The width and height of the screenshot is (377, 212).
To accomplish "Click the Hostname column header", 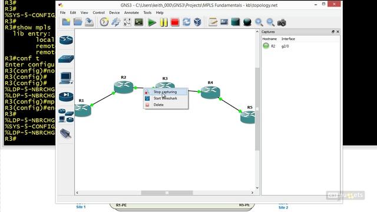I will (x=269, y=39).
